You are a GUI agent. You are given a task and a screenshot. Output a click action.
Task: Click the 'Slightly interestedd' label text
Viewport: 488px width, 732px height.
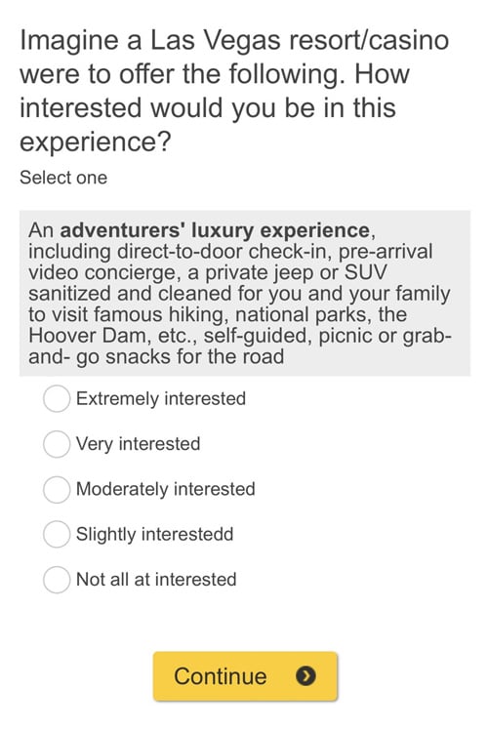point(154,535)
